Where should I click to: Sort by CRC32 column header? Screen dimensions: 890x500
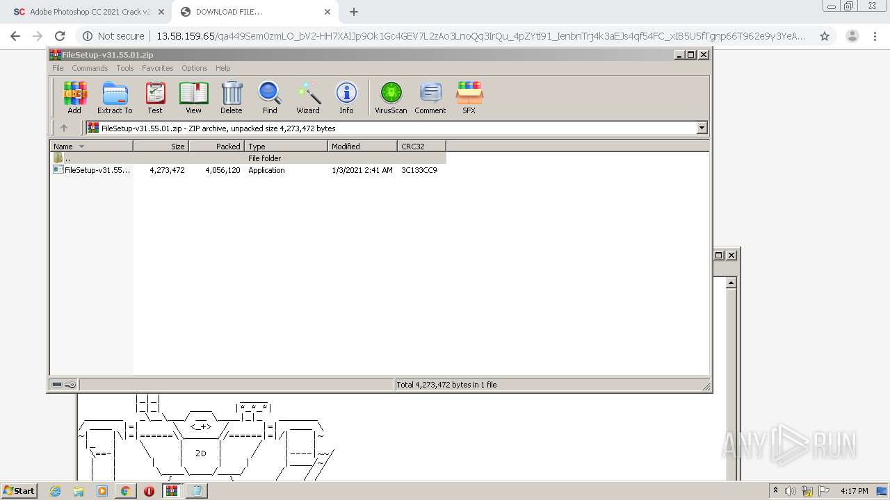click(x=421, y=147)
